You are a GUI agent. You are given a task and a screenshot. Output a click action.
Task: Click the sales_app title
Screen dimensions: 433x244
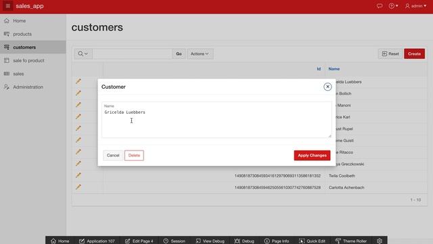coord(30,6)
